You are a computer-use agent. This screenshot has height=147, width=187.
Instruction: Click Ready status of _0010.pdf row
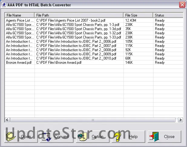click(160, 58)
